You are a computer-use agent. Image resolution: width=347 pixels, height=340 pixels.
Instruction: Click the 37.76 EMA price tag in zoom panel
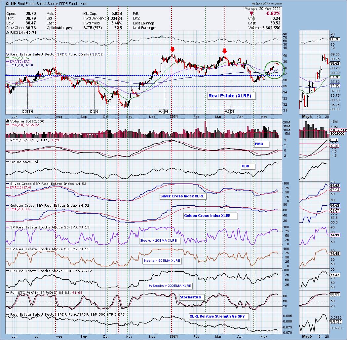click(334, 77)
